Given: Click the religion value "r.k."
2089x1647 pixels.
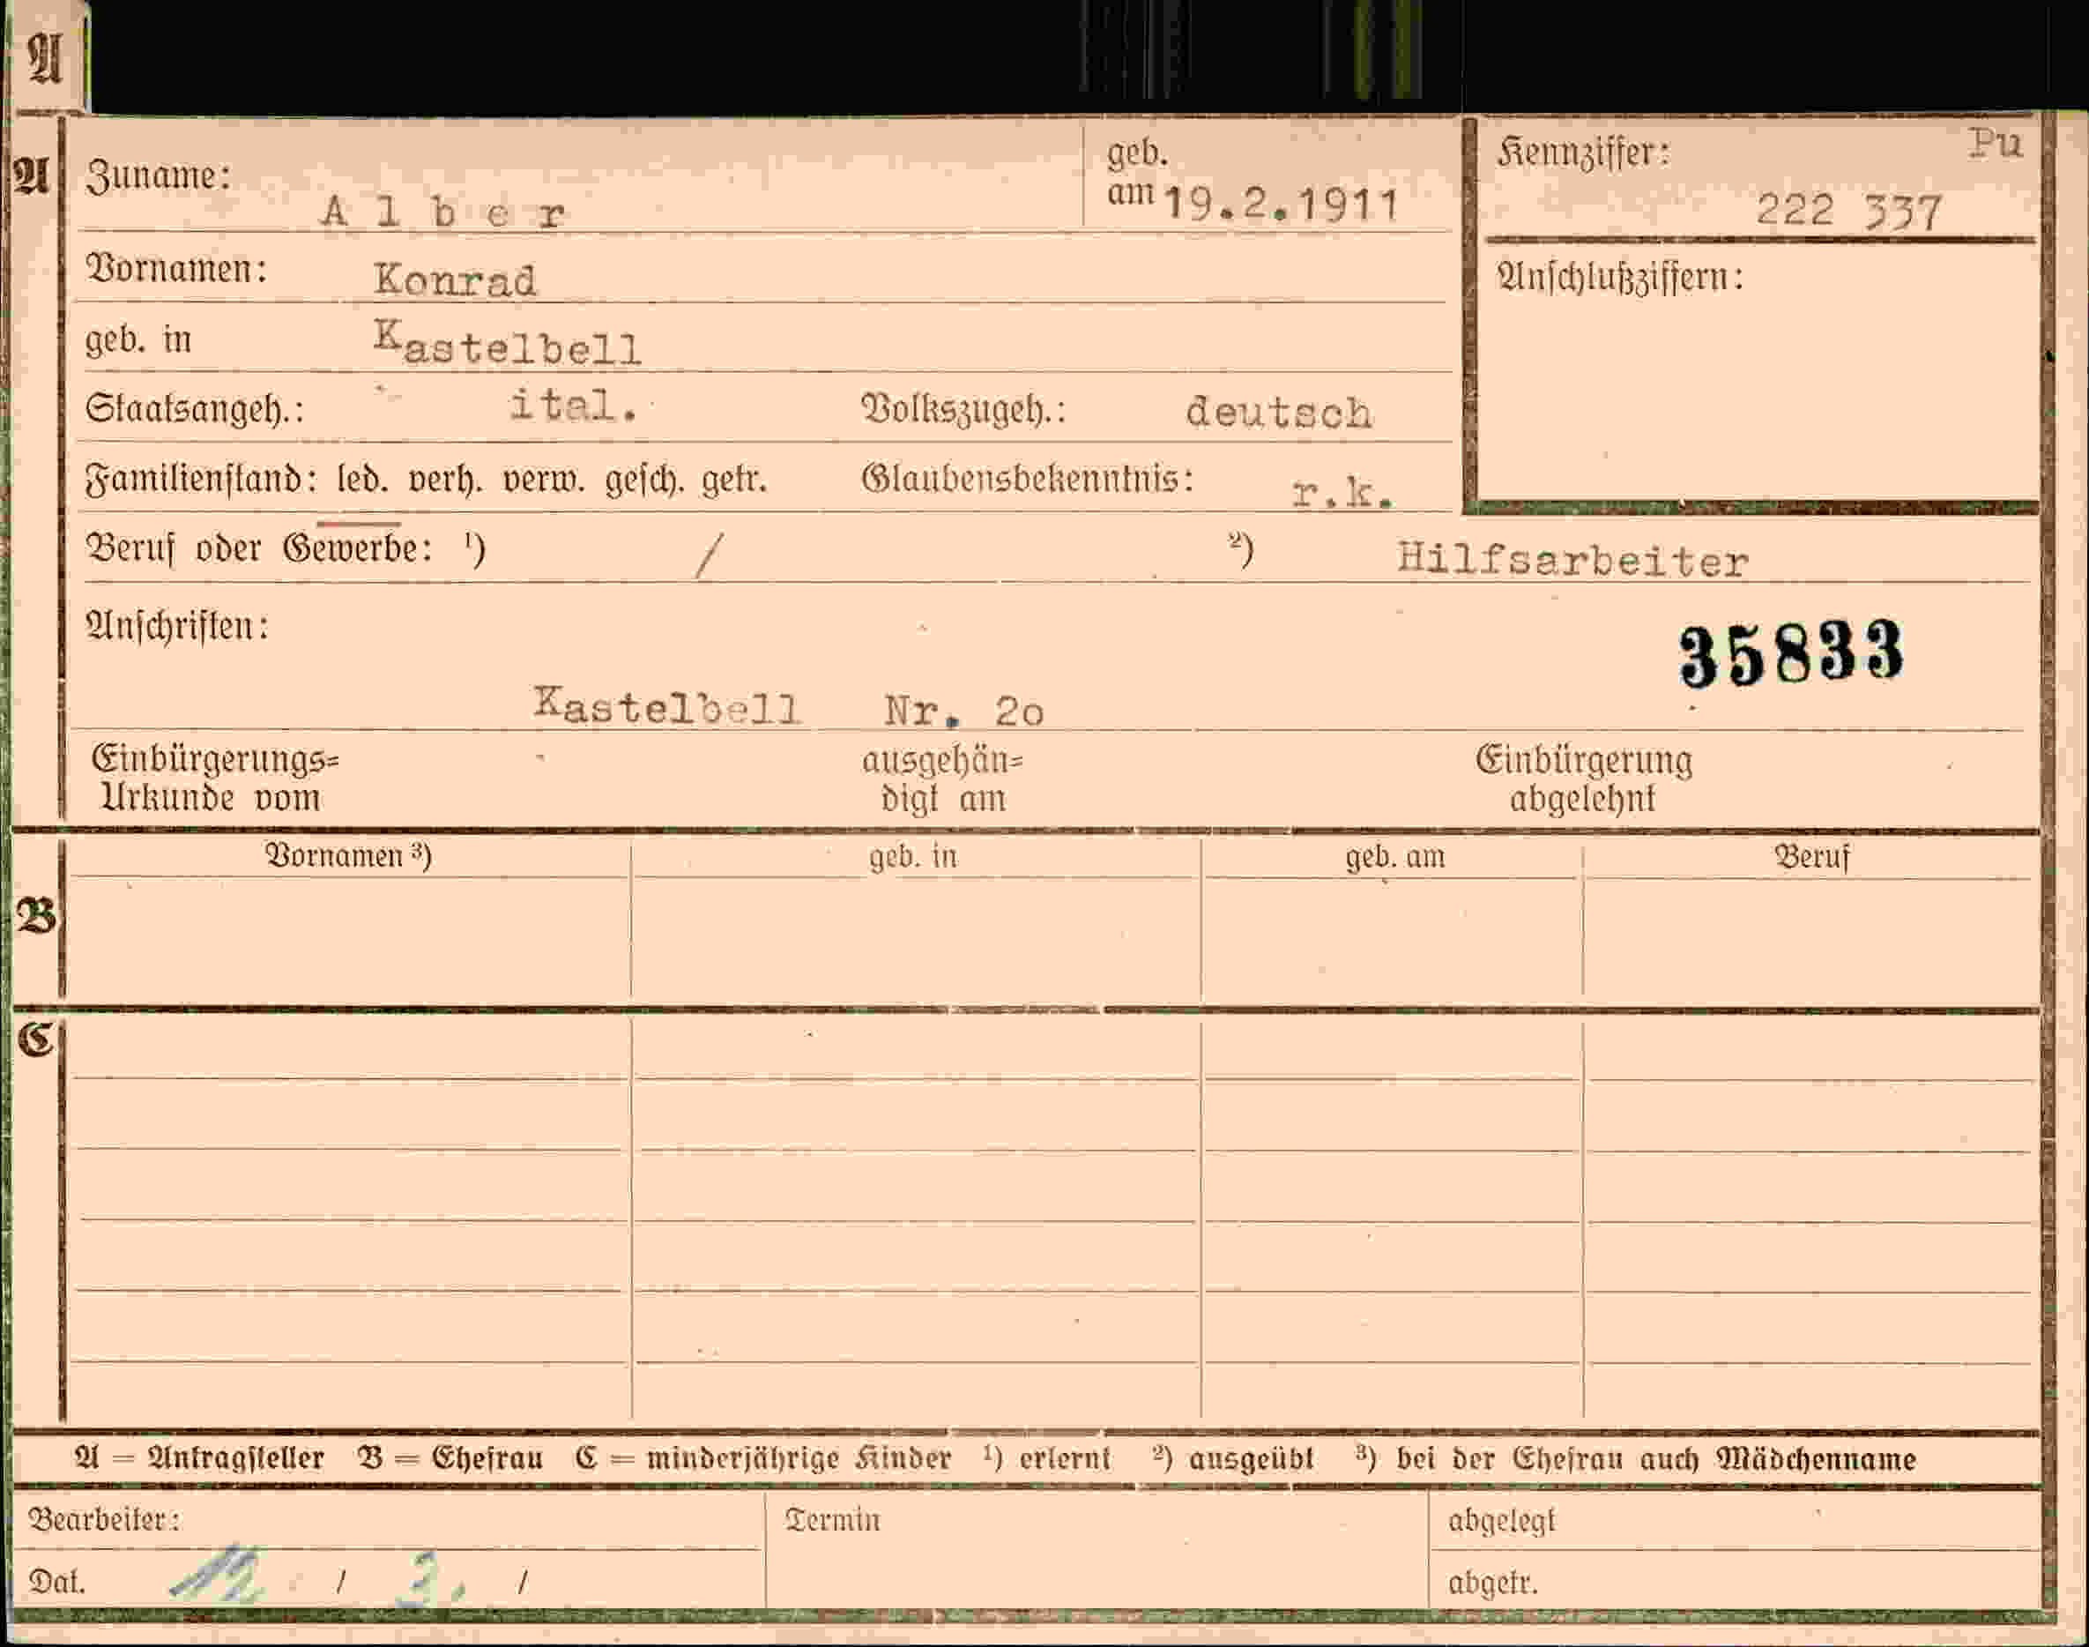Looking at the screenshot, I should point(1342,494).
